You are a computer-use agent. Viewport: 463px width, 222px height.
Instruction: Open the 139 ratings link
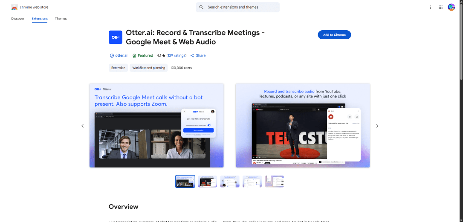tap(177, 55)
